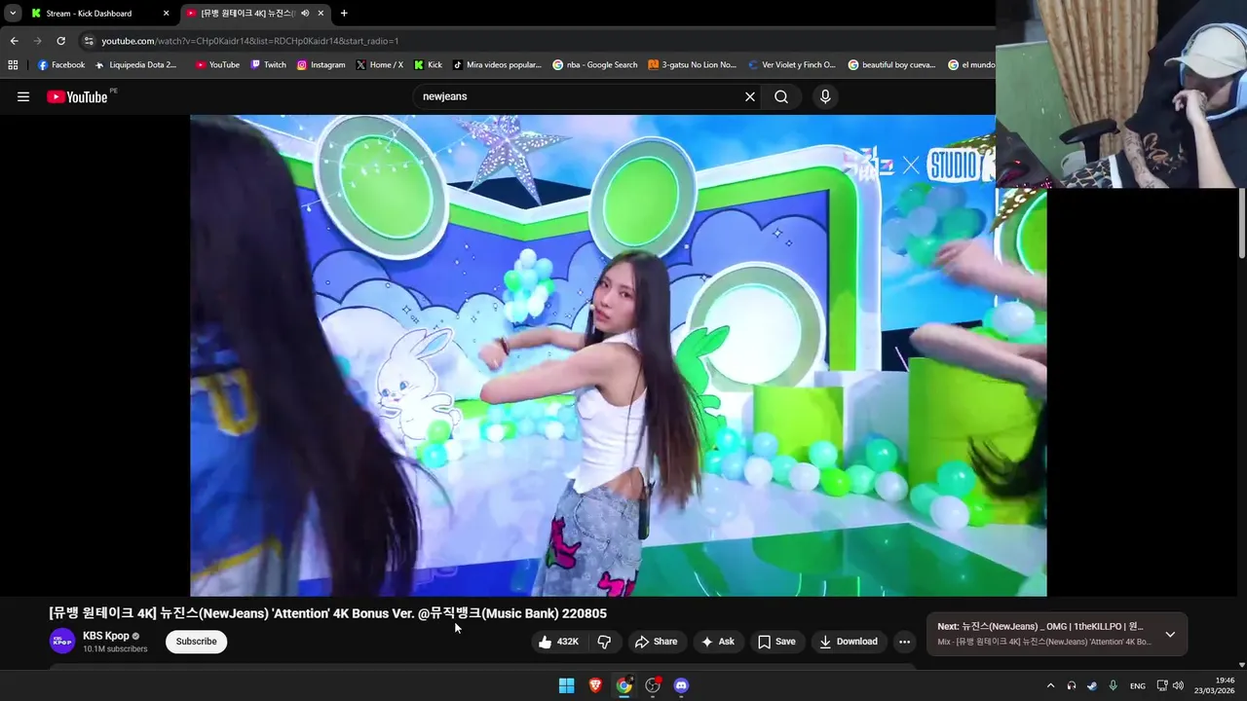Open the Mira videos popular TikTok bookmark
1247x701 pixels.
click(x=497, y=65)
